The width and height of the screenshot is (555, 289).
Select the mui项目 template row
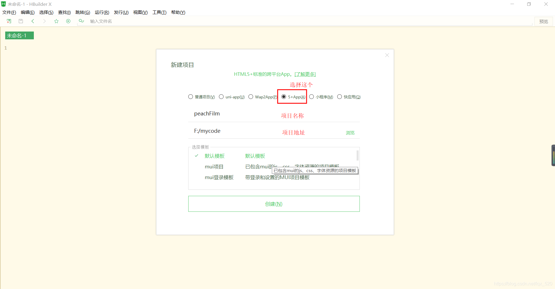pos(272,167)
